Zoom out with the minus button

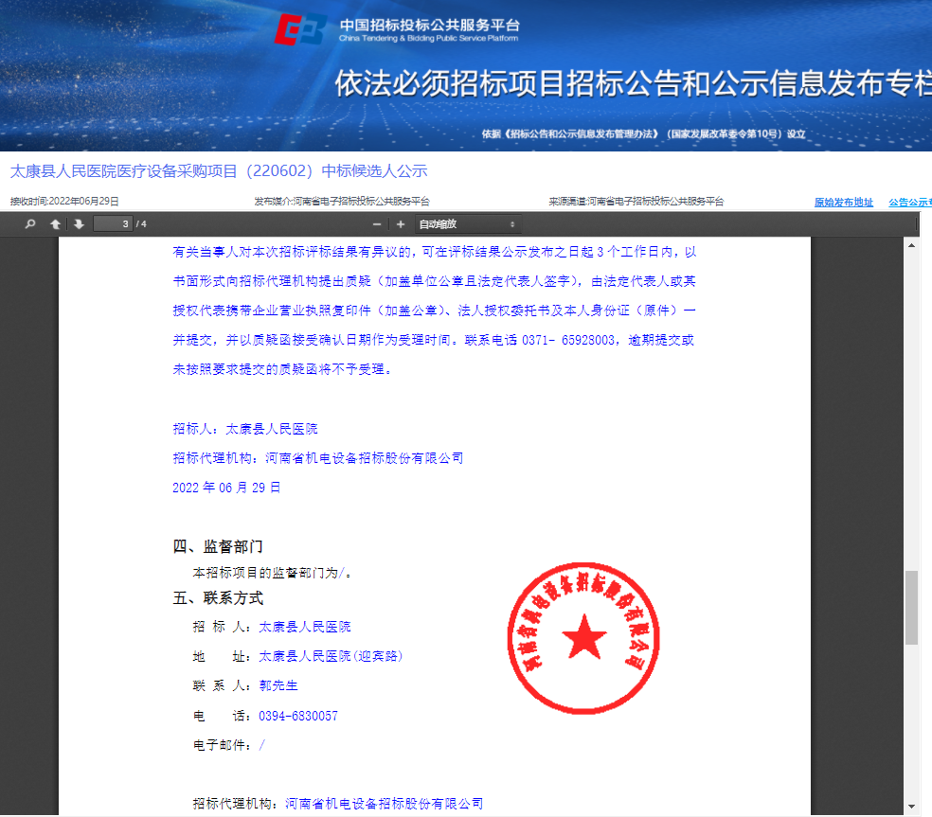(377, 224)
